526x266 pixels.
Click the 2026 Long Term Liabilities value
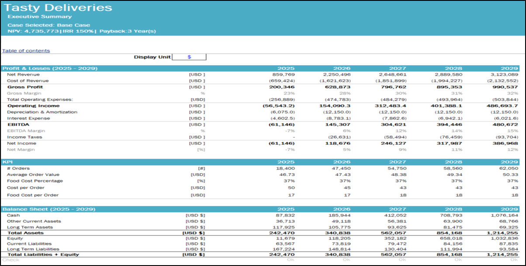[x=339, y=249]
